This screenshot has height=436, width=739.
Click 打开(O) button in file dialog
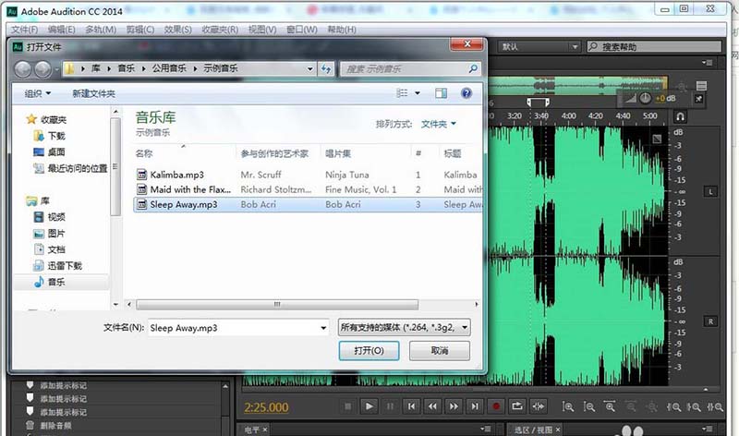coord(369,351)
